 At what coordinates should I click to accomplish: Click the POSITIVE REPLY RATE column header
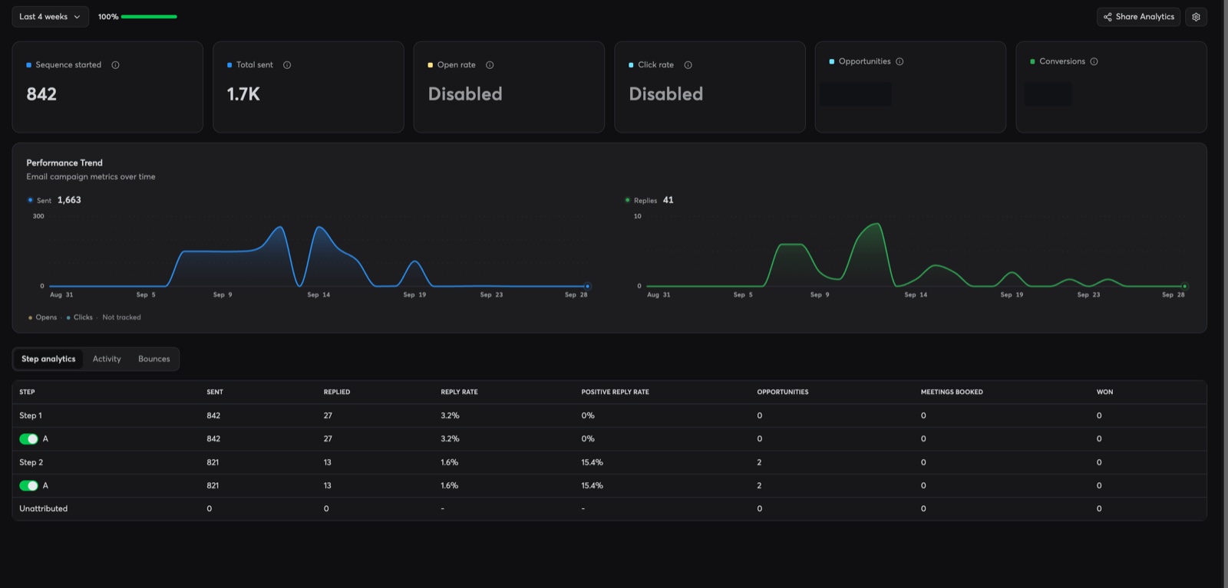click(x=615, y=392)
